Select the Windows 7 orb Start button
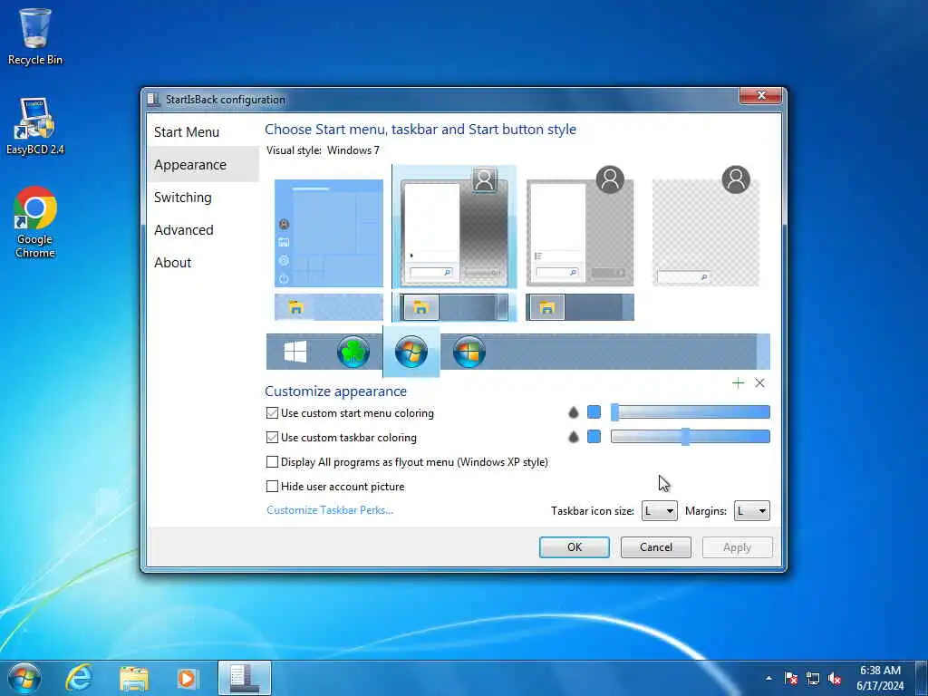928x696 pixels. tap(411, 353)
